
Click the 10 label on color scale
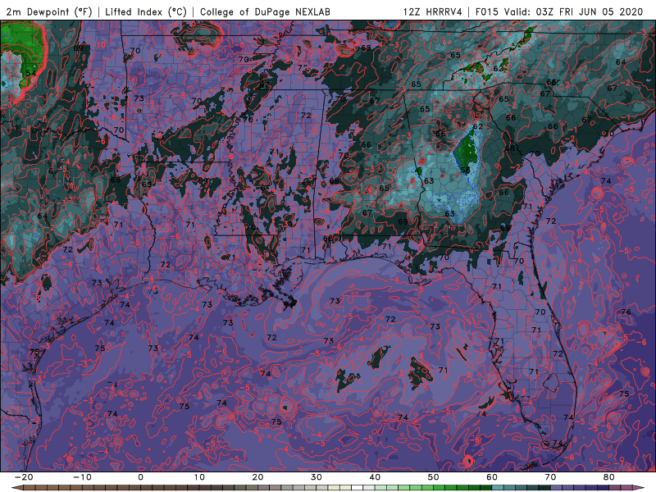point(199,477)
